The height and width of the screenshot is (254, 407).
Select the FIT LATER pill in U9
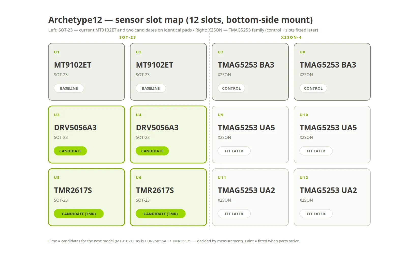tap(234, 151)
